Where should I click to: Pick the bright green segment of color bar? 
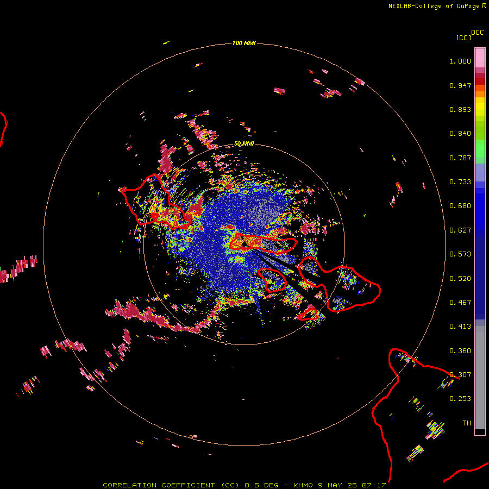click(480, 148)
